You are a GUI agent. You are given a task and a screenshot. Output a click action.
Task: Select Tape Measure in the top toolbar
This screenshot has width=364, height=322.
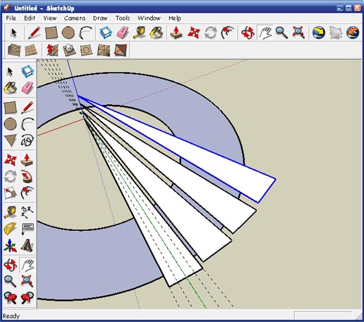pyautogui.click(x=140, y=33)
